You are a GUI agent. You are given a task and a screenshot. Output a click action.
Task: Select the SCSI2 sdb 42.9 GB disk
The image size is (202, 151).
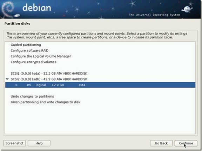(x=49, y=79)
